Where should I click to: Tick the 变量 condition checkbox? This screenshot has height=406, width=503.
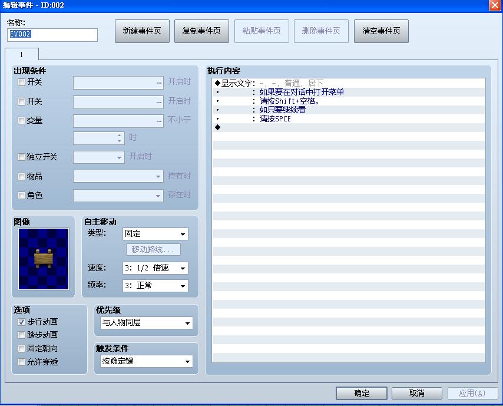tap(21, 121)
